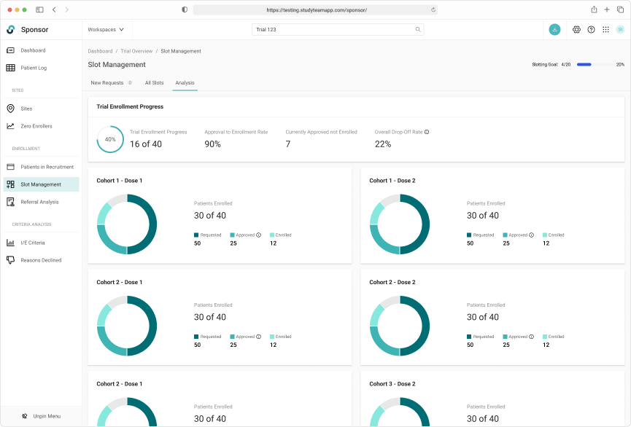Click the Sponsor logo icon
631x427 pixels.
tap(11, 29)
